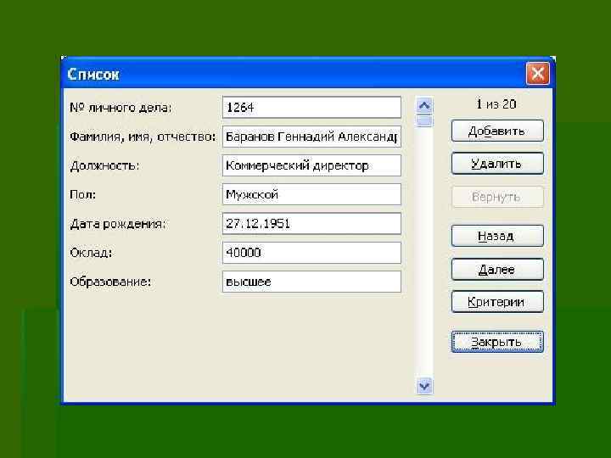Click the label Пол:
611x458 pixels.
click(x=82, y=194)
